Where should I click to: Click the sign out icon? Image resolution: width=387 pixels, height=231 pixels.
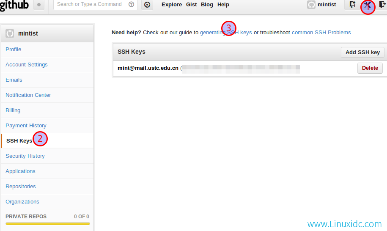(x=382, y=4)
